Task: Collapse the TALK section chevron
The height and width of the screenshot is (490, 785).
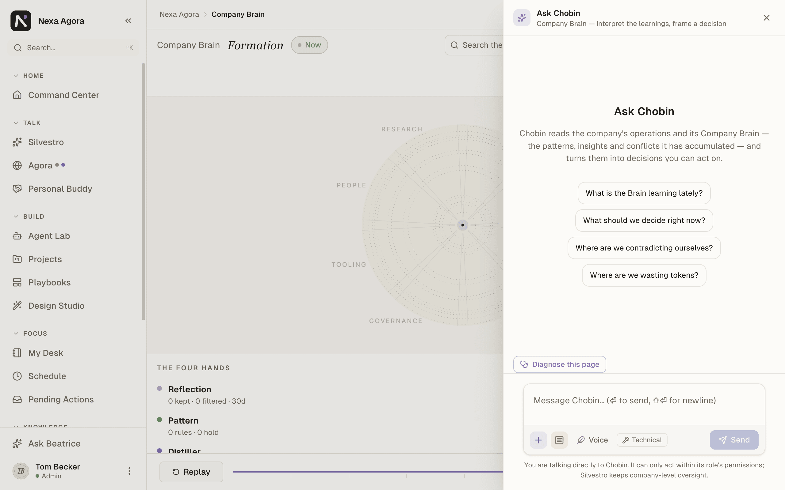Action: pyautogui.click(x=16, y=123)
